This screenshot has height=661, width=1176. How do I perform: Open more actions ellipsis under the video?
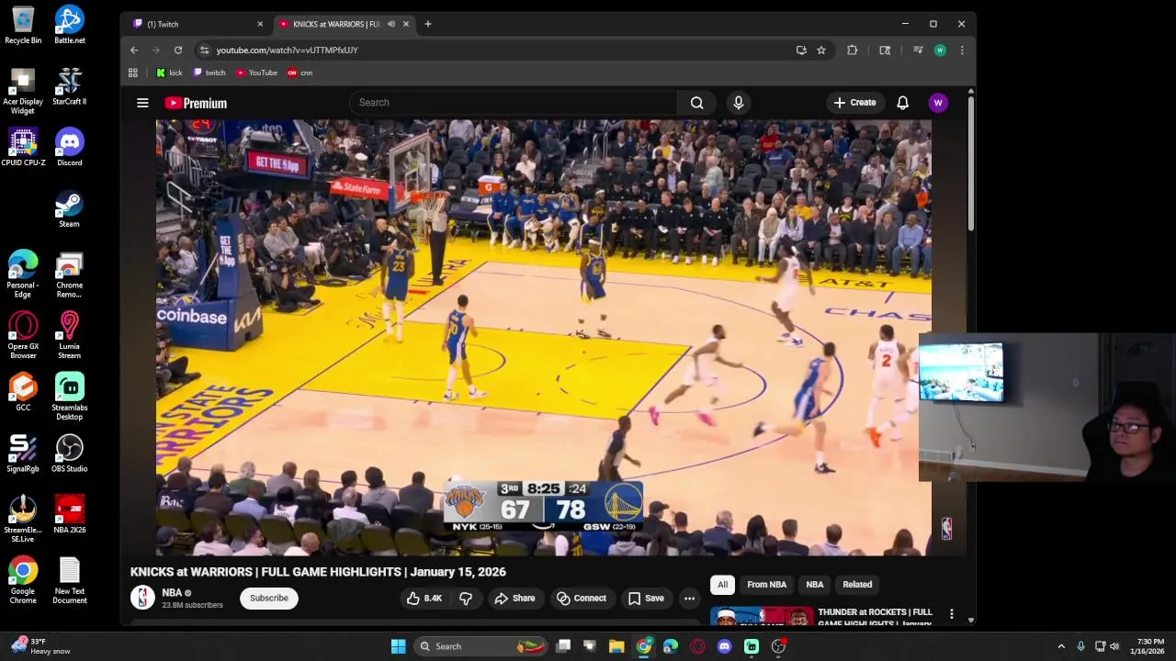(689, 599)
